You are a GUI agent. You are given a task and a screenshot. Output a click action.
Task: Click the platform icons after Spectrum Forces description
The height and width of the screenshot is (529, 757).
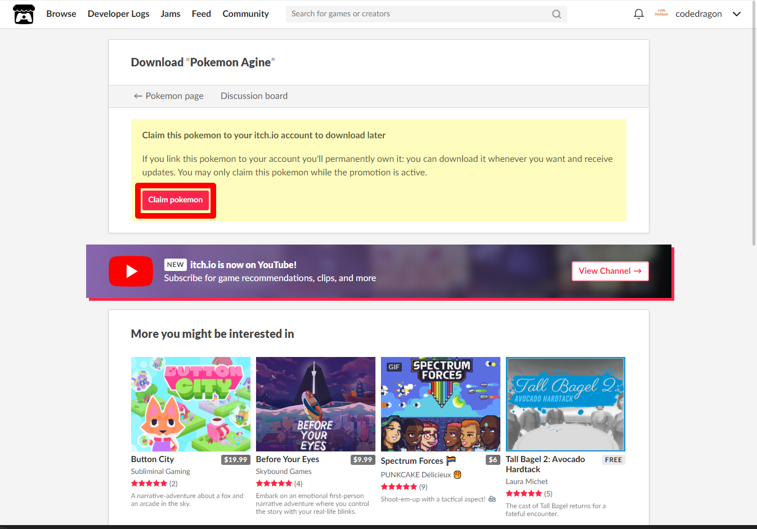492,499
